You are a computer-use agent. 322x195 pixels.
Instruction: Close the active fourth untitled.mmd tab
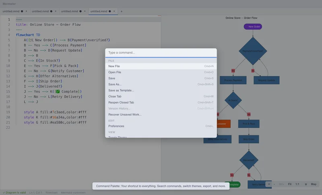point(114,11)
